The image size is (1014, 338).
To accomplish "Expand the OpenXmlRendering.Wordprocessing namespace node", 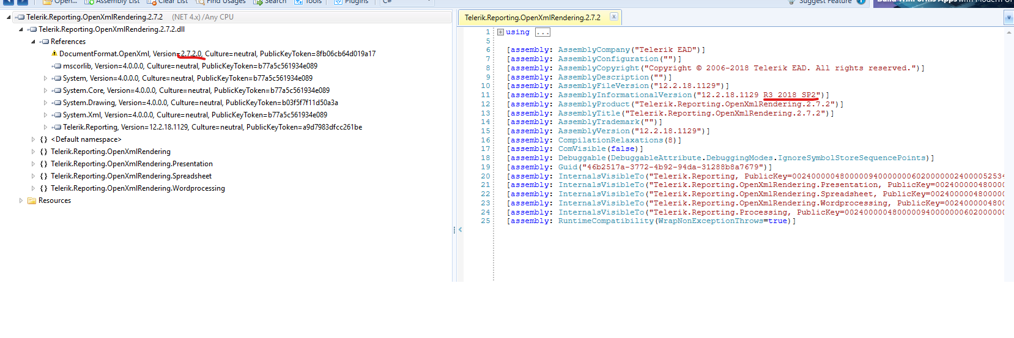I will [x=33, y=188].
